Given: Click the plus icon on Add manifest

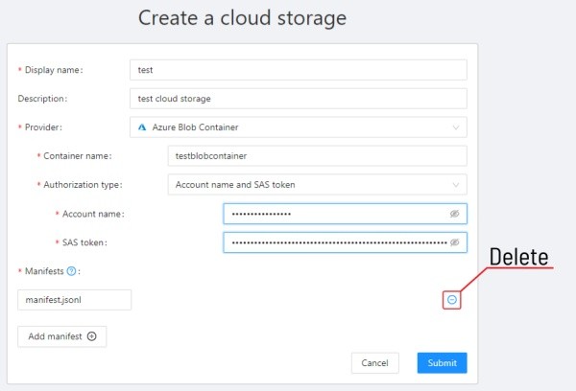Looking at the screenshot, I should (92, 336).
